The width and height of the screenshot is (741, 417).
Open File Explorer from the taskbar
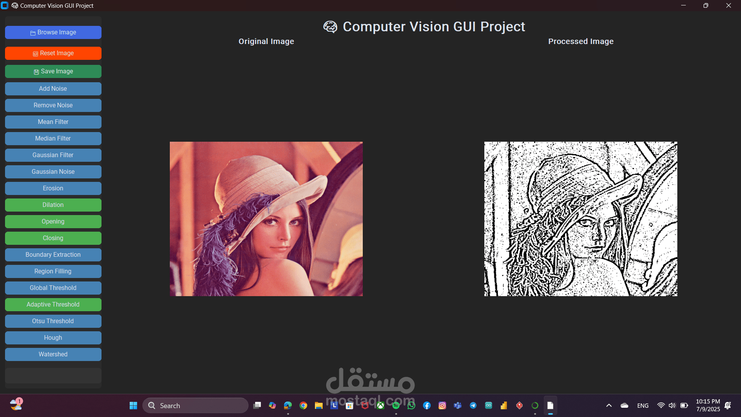(x=319, y=405)
